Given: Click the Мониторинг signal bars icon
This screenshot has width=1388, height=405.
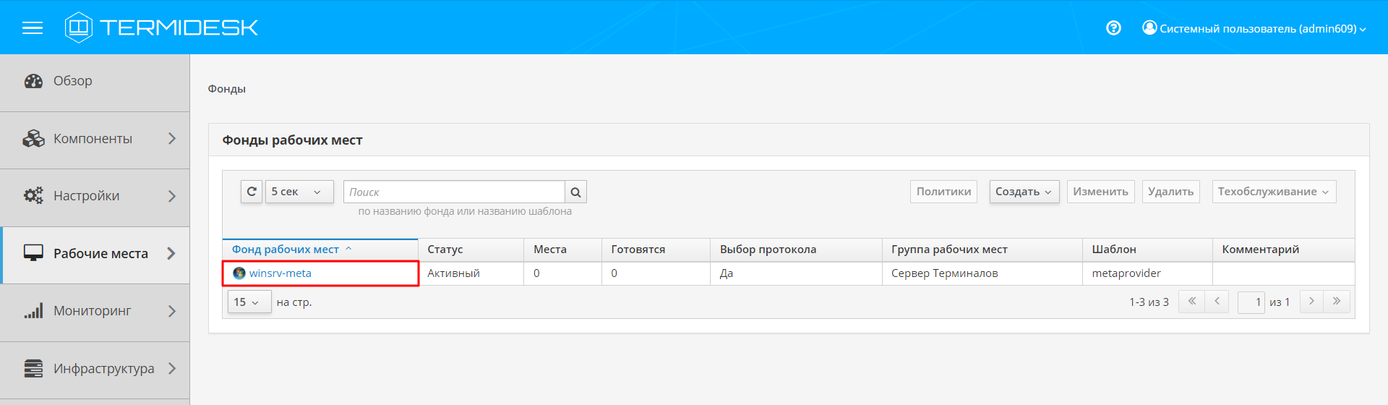Looking at the screenshot, I should click(33, 310).
